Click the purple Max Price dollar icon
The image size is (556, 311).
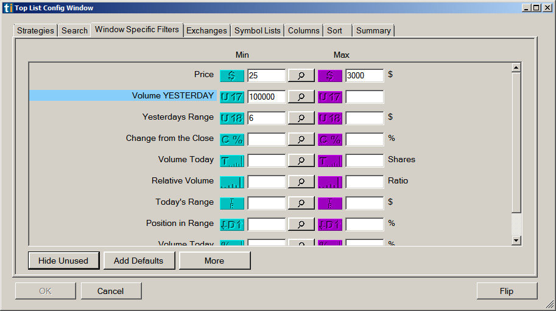click(x=330, y=75)
